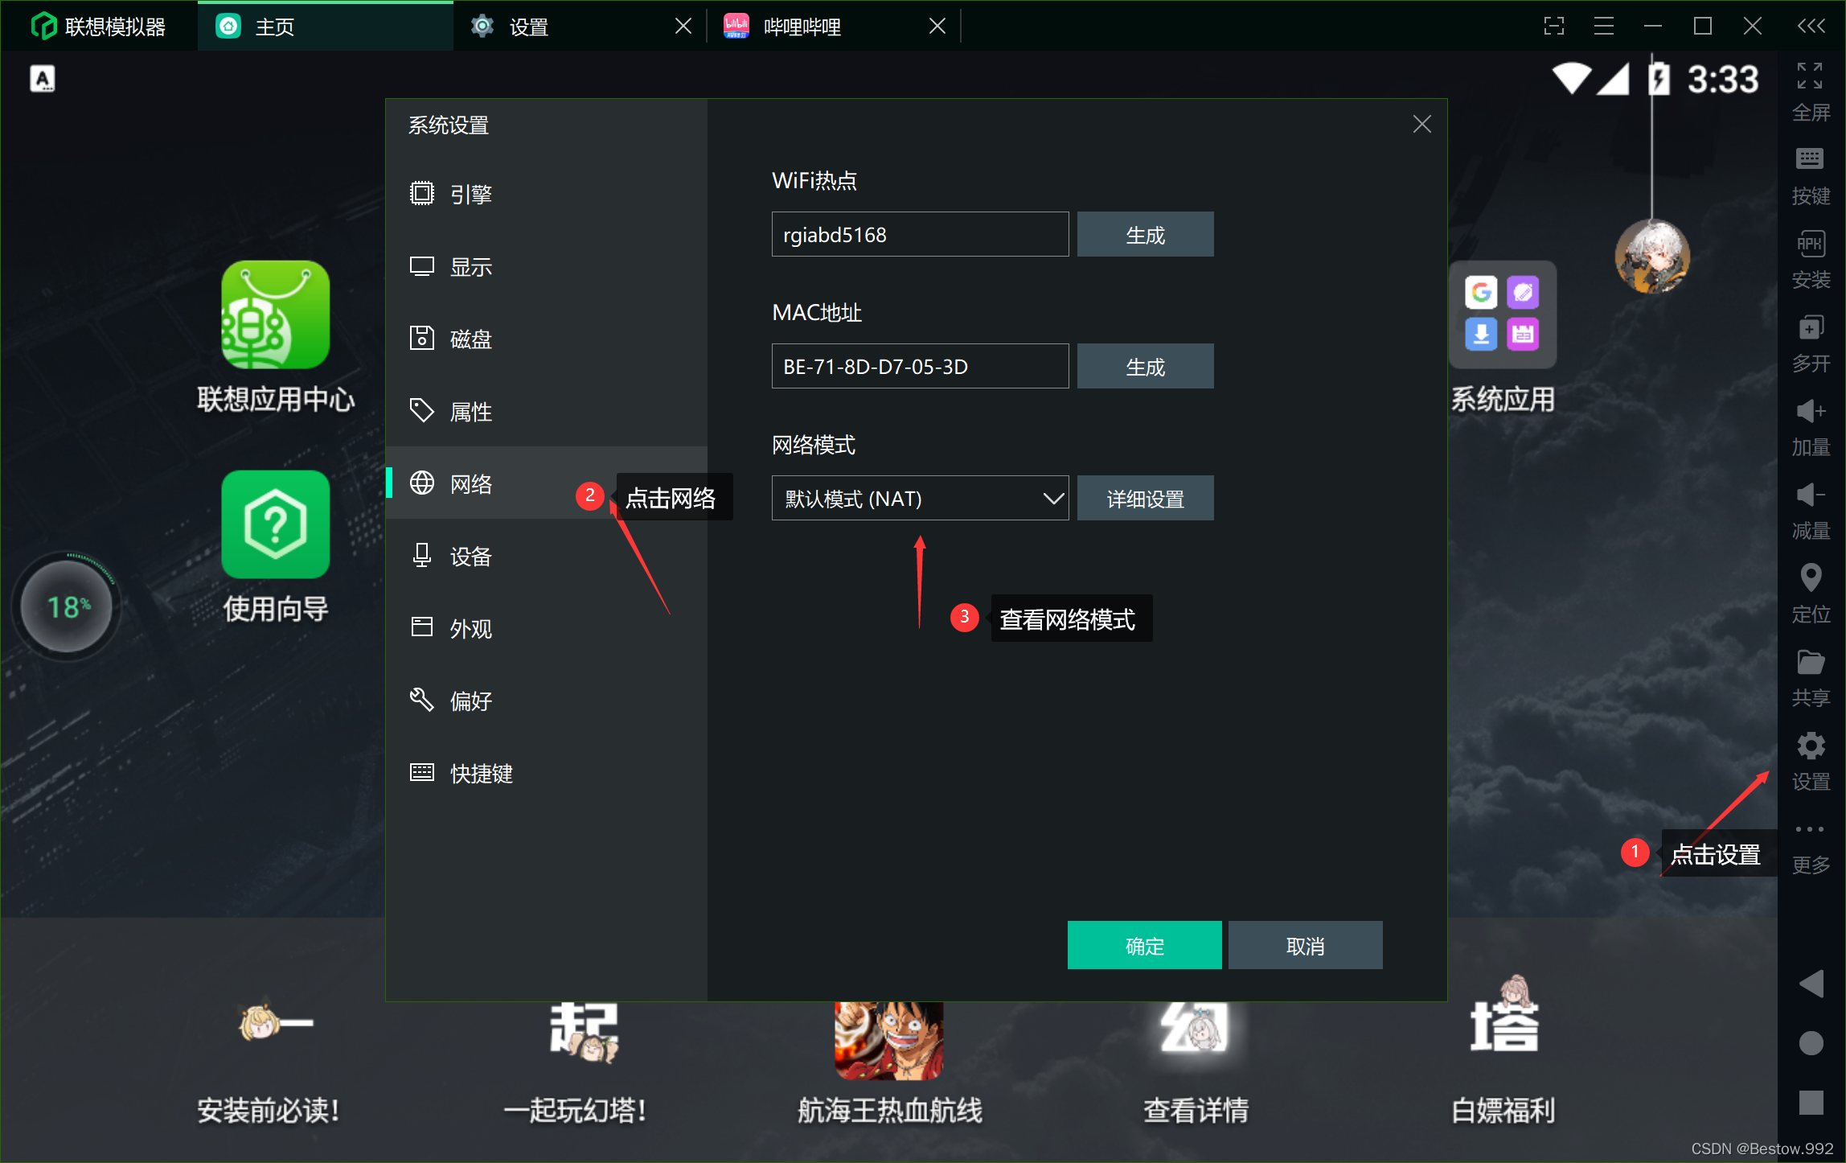
Task: Expand the 网络模式 dropdown
Action: 920,498
